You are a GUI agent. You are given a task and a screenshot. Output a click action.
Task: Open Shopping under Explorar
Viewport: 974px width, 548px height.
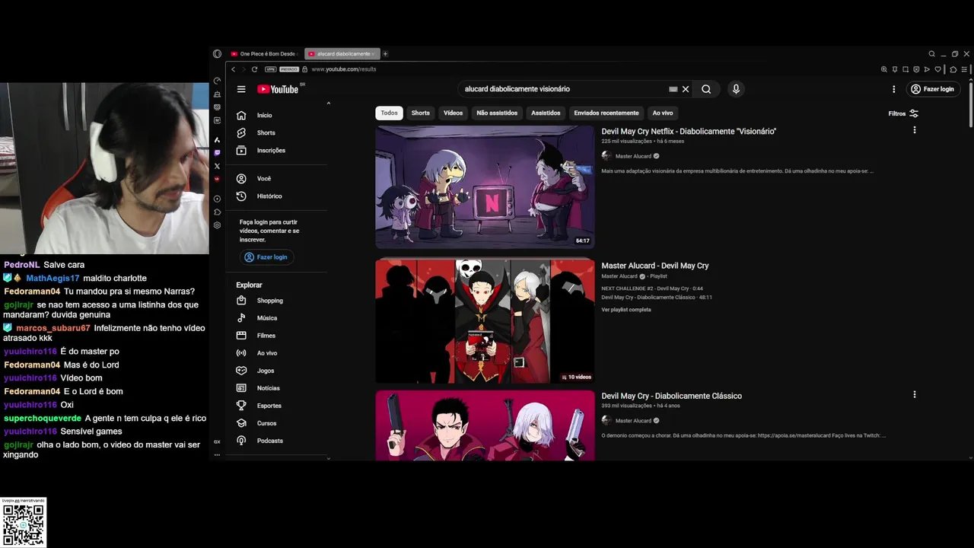point(276,301)
